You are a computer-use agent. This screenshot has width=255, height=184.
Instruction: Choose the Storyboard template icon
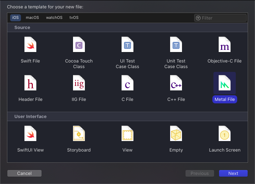(x=79, y=133)
